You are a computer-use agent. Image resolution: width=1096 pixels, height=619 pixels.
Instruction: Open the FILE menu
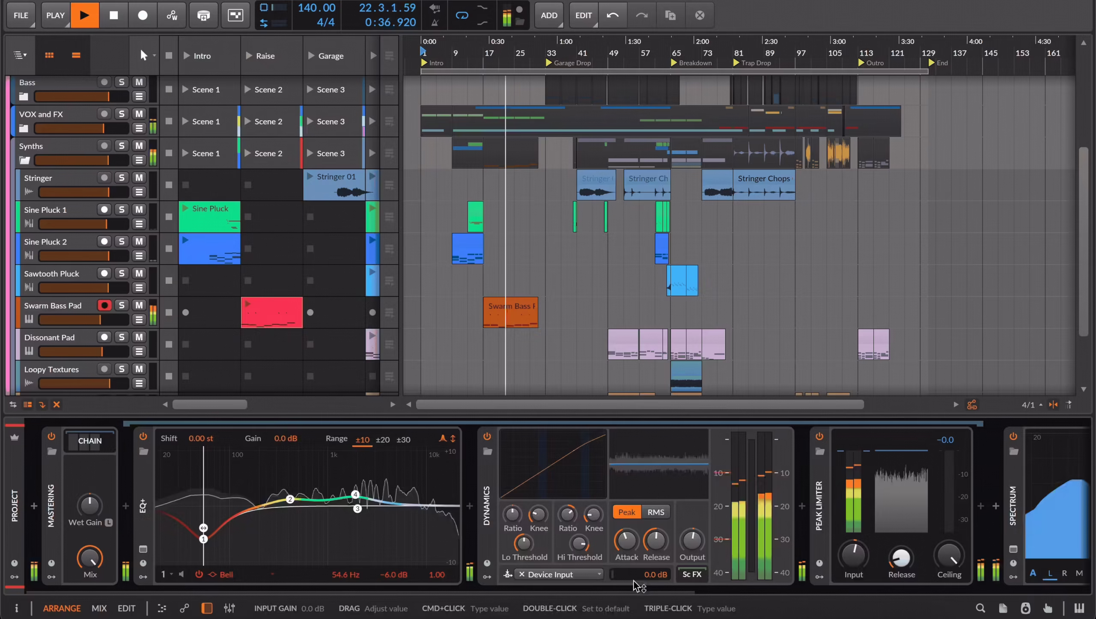pyautogui.click(x=21, y=15)
